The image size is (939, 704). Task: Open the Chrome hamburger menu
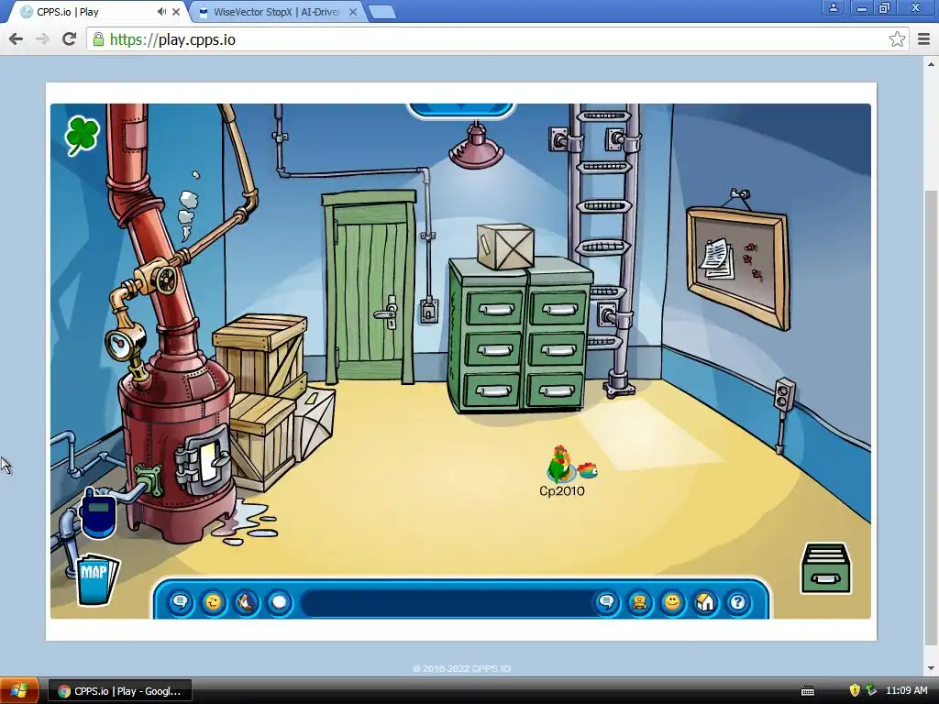click(923, 39)
